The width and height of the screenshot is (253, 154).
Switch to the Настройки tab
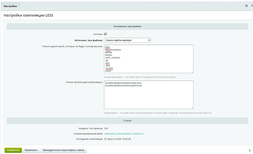[x=10, y=6]
